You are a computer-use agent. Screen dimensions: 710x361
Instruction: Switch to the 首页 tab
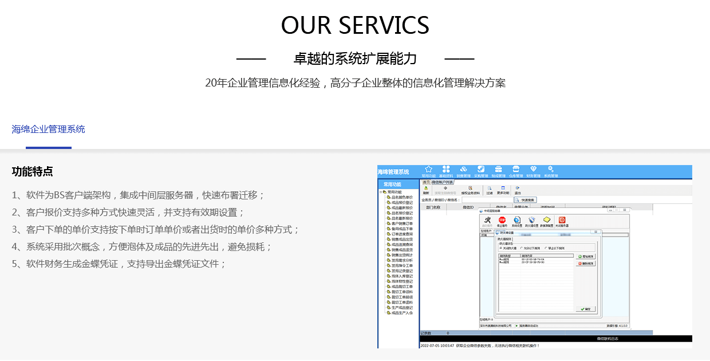click(x=426, y=182)
